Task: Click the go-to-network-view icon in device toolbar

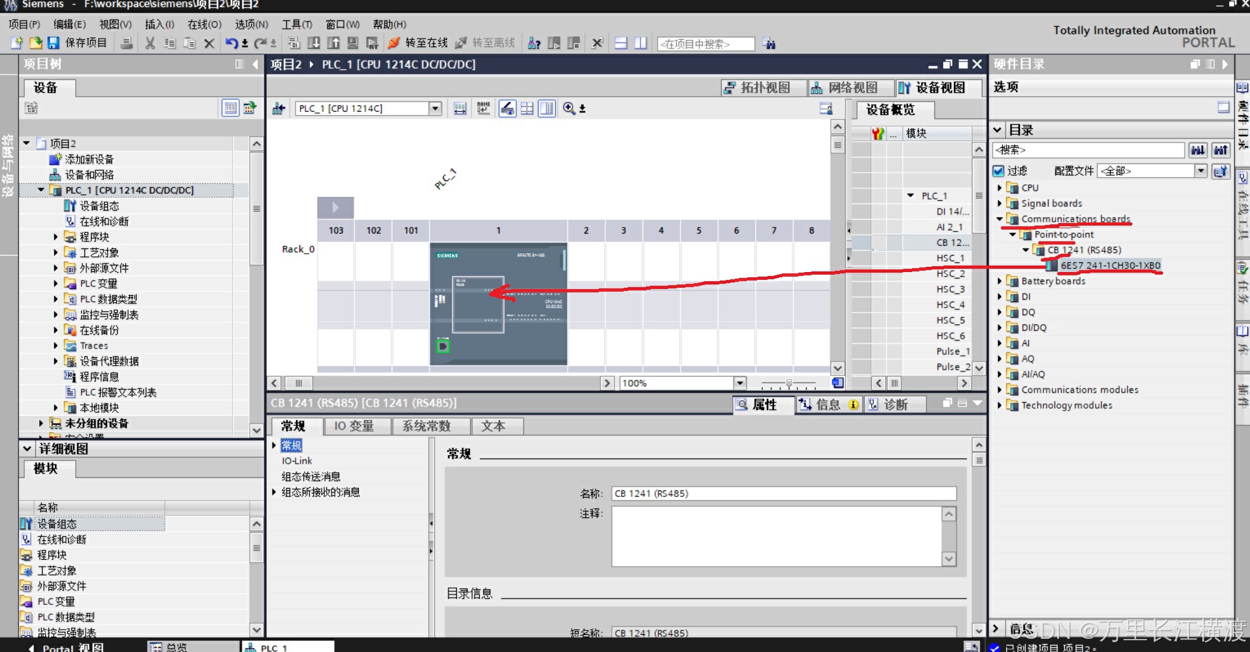Action: click(x=279, y=109)
